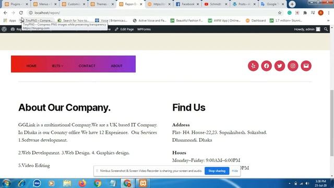This screenshot has height=188, width=334.
Task: Open WPForms in admin bar
Action: [x=144, y=29]
